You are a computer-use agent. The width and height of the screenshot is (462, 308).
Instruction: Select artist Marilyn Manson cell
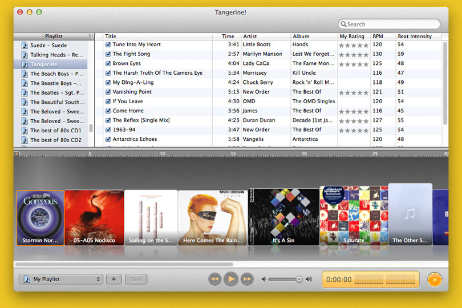[x=262, y=54]
